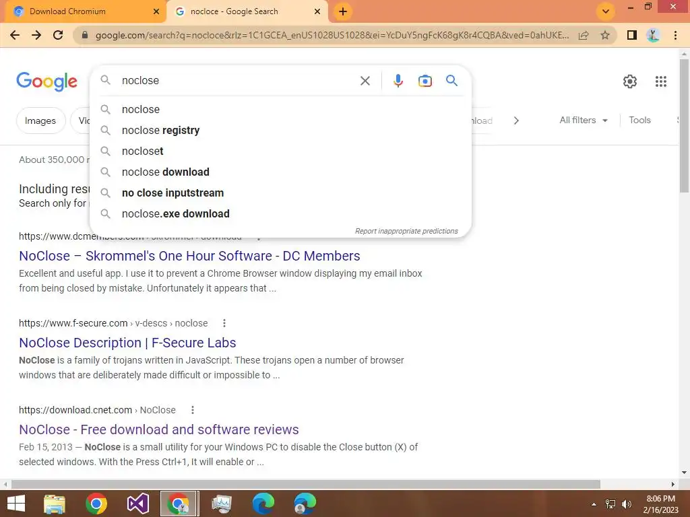Go to Google home via the logo
This screenshot has width=690, height=517.
tap(46, 81)
